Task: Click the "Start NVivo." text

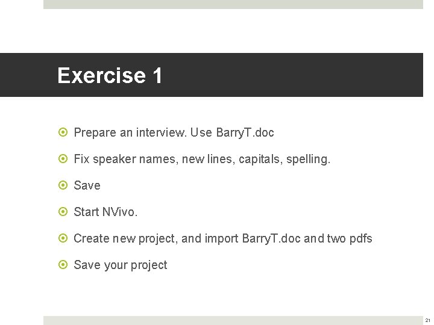Action: point(105,212)
